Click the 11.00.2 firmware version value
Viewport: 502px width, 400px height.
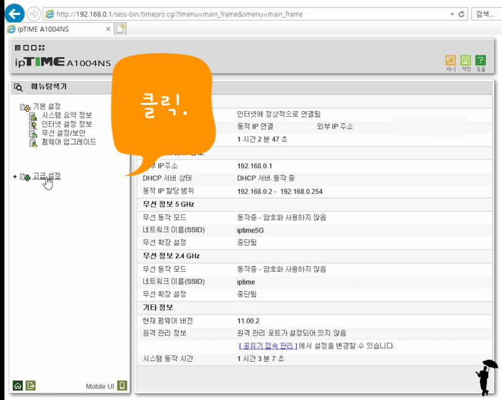[248, 321]
